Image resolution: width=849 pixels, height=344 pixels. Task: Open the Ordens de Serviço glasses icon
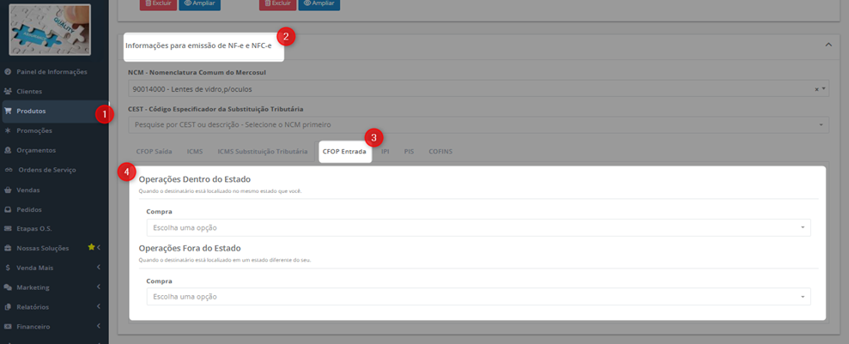pyautogui.click(x=8, y=170)
